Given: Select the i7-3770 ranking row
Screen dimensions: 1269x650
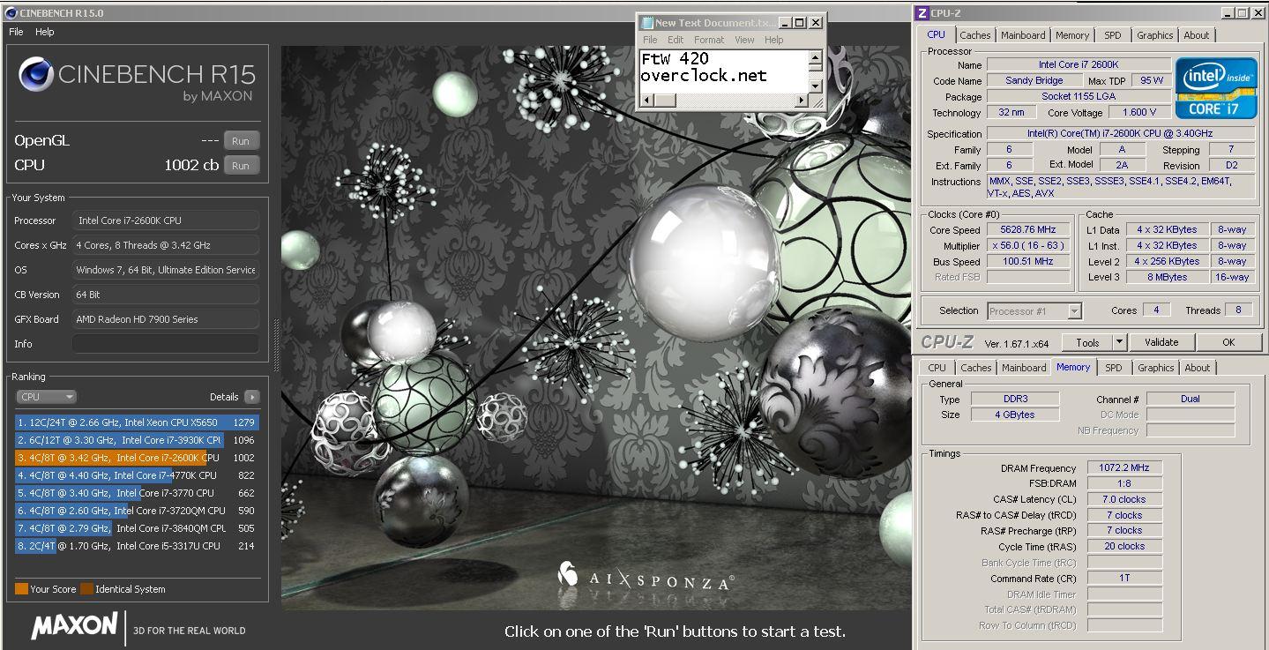Looking at the screenshot, I should coord(138,493).
